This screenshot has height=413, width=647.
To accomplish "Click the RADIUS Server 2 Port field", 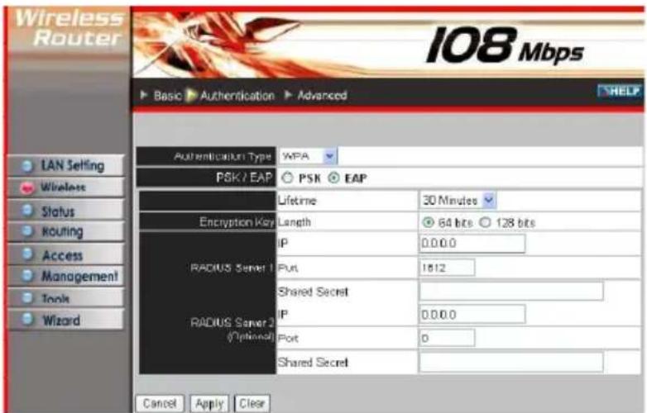I will coord(448,338).
